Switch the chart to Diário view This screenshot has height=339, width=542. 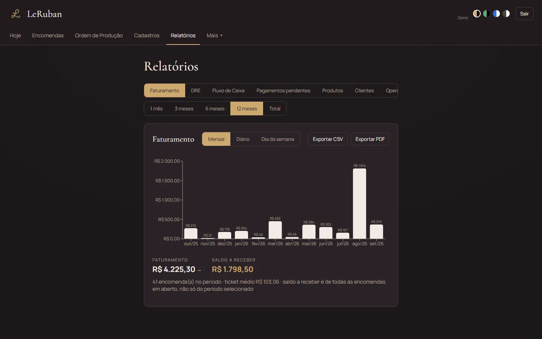pos(243,139)
